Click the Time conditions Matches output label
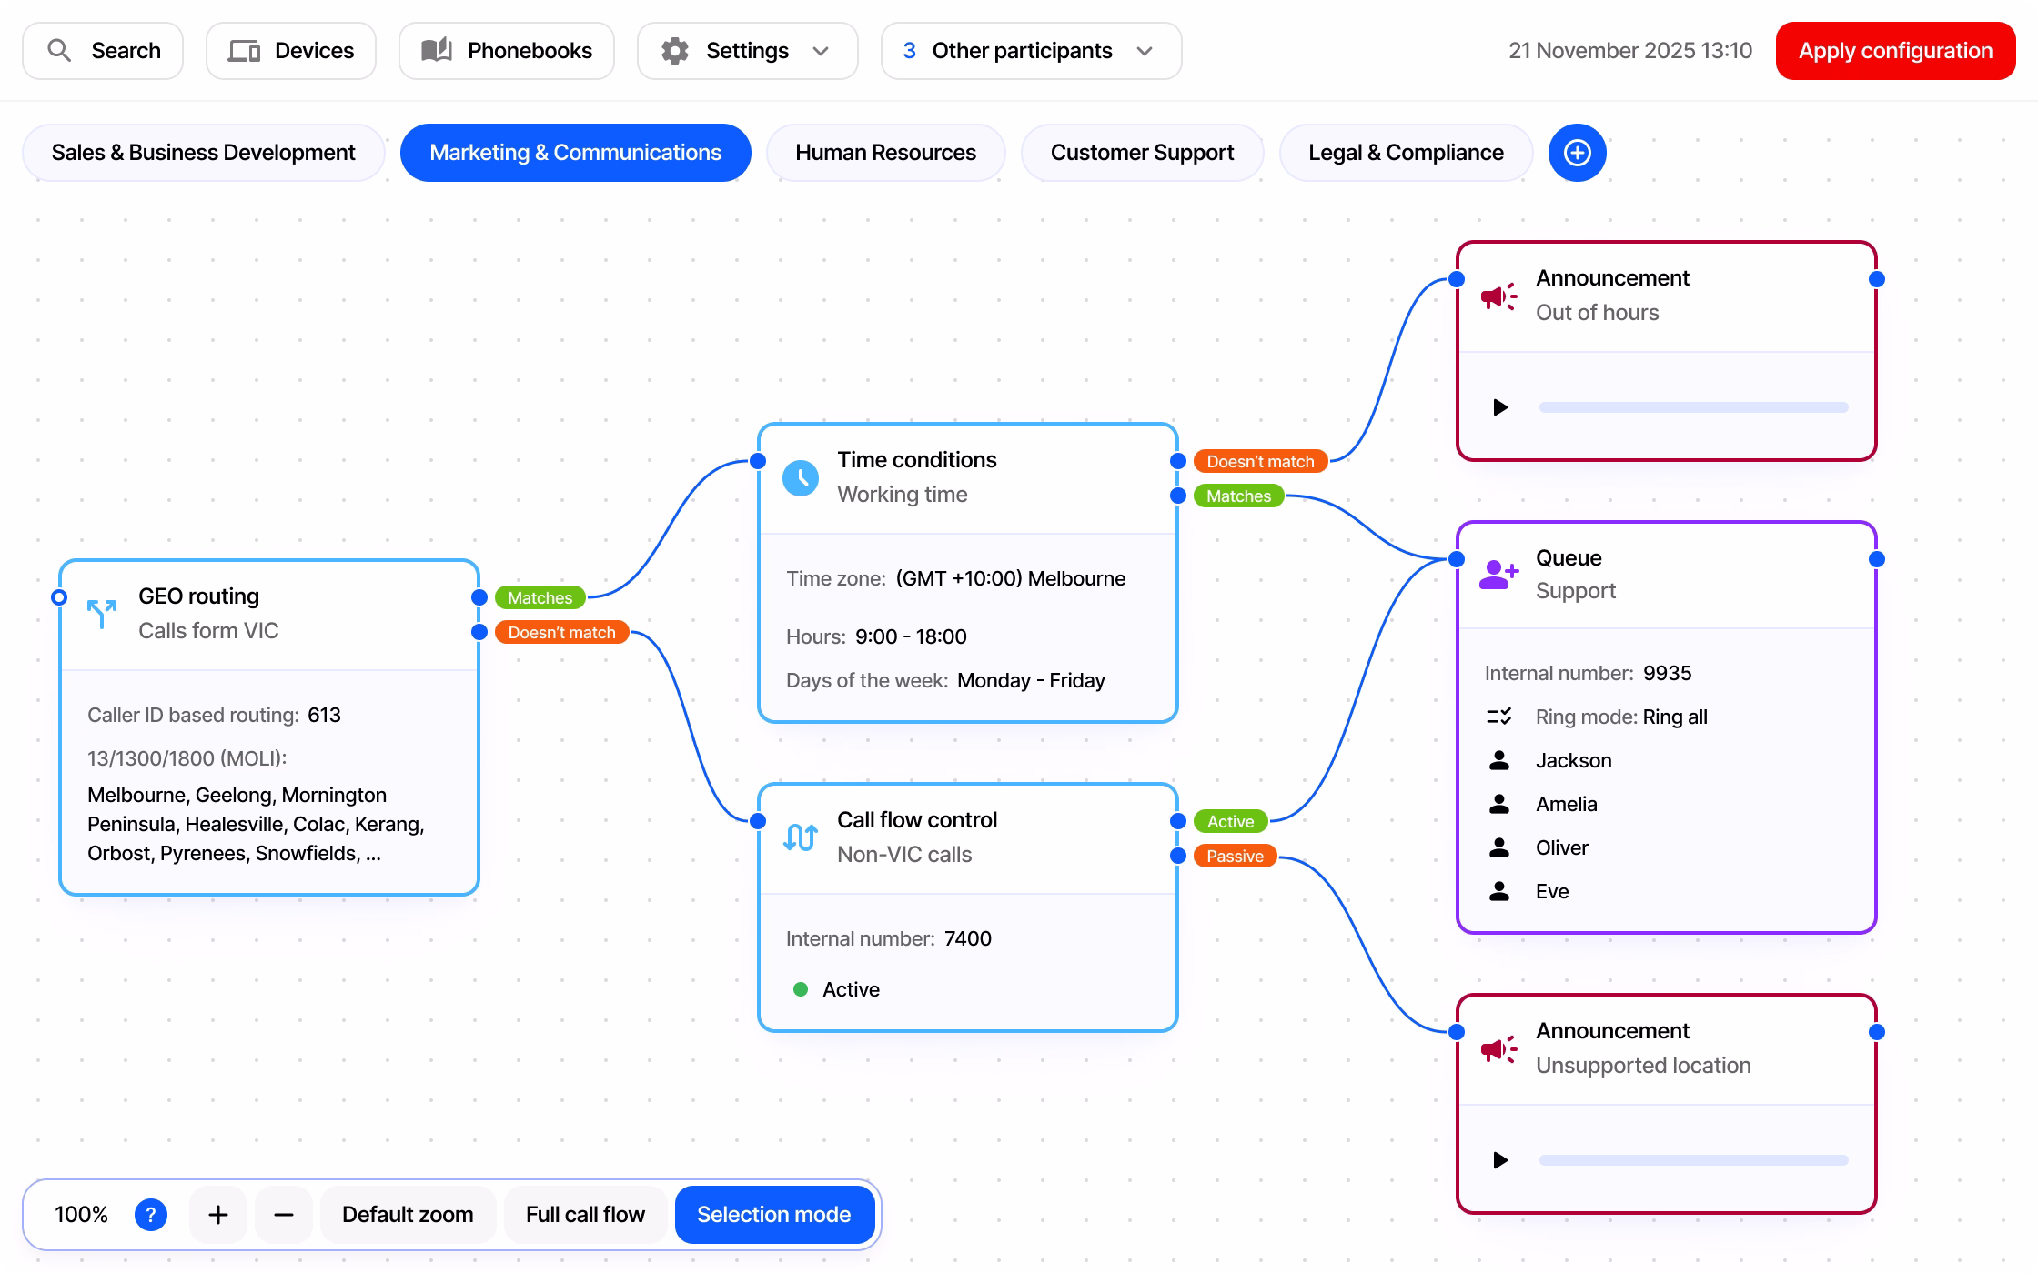 click(1238, 496)
